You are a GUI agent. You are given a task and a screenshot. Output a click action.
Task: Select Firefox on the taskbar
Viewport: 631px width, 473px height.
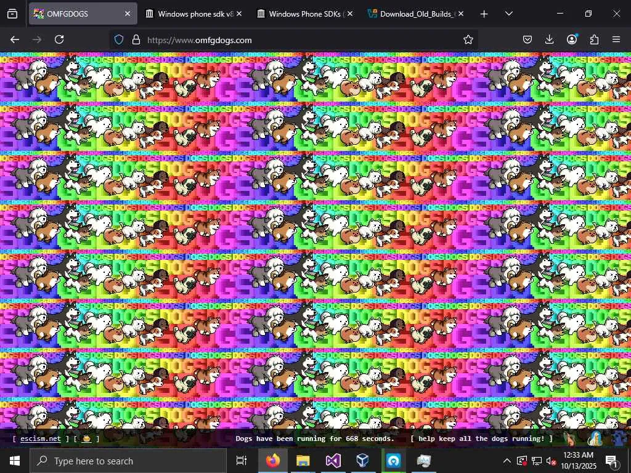click(273, 461)
